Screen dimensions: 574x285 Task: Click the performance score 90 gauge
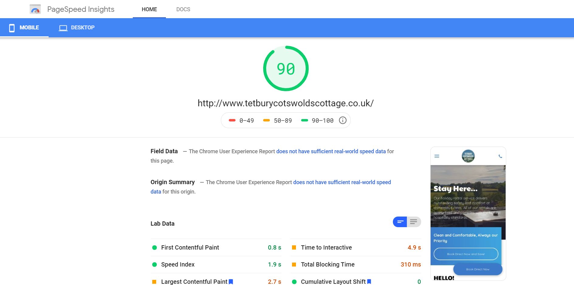pyautogui.click(x=286, y=68)
